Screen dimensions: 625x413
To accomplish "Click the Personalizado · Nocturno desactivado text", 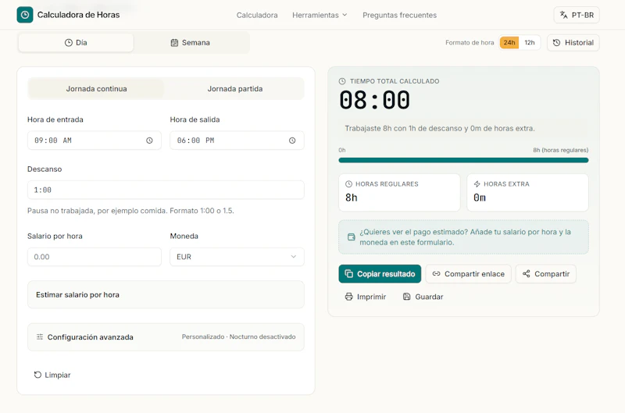I will point(239,336).
